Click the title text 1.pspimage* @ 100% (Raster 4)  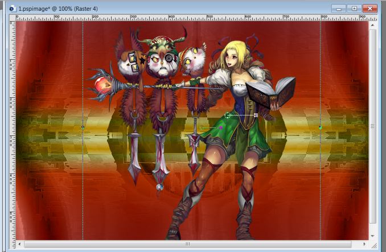(58, 9)
